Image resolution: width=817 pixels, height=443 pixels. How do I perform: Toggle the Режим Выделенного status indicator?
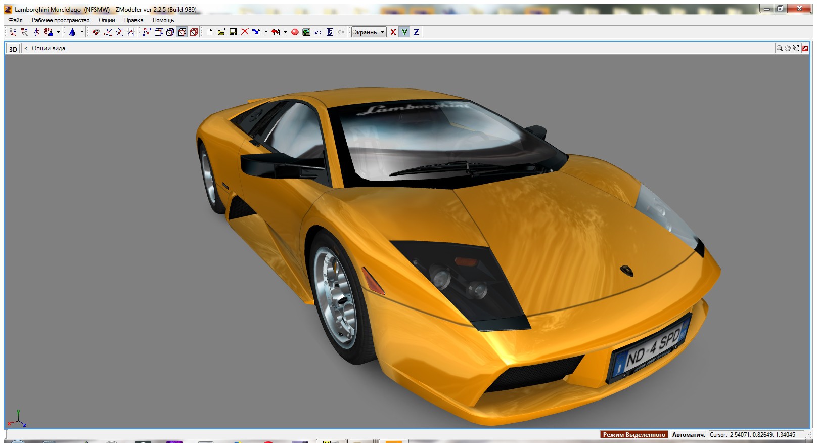(x=634, y=434)
